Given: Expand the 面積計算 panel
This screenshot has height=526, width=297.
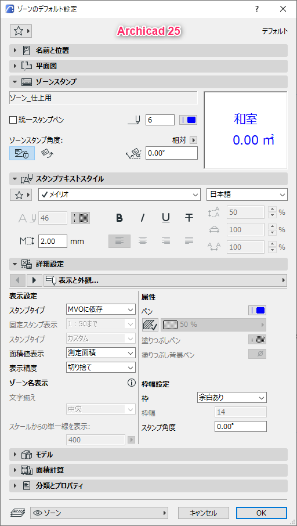Looking at the screenshot, I should click(148, 470).
